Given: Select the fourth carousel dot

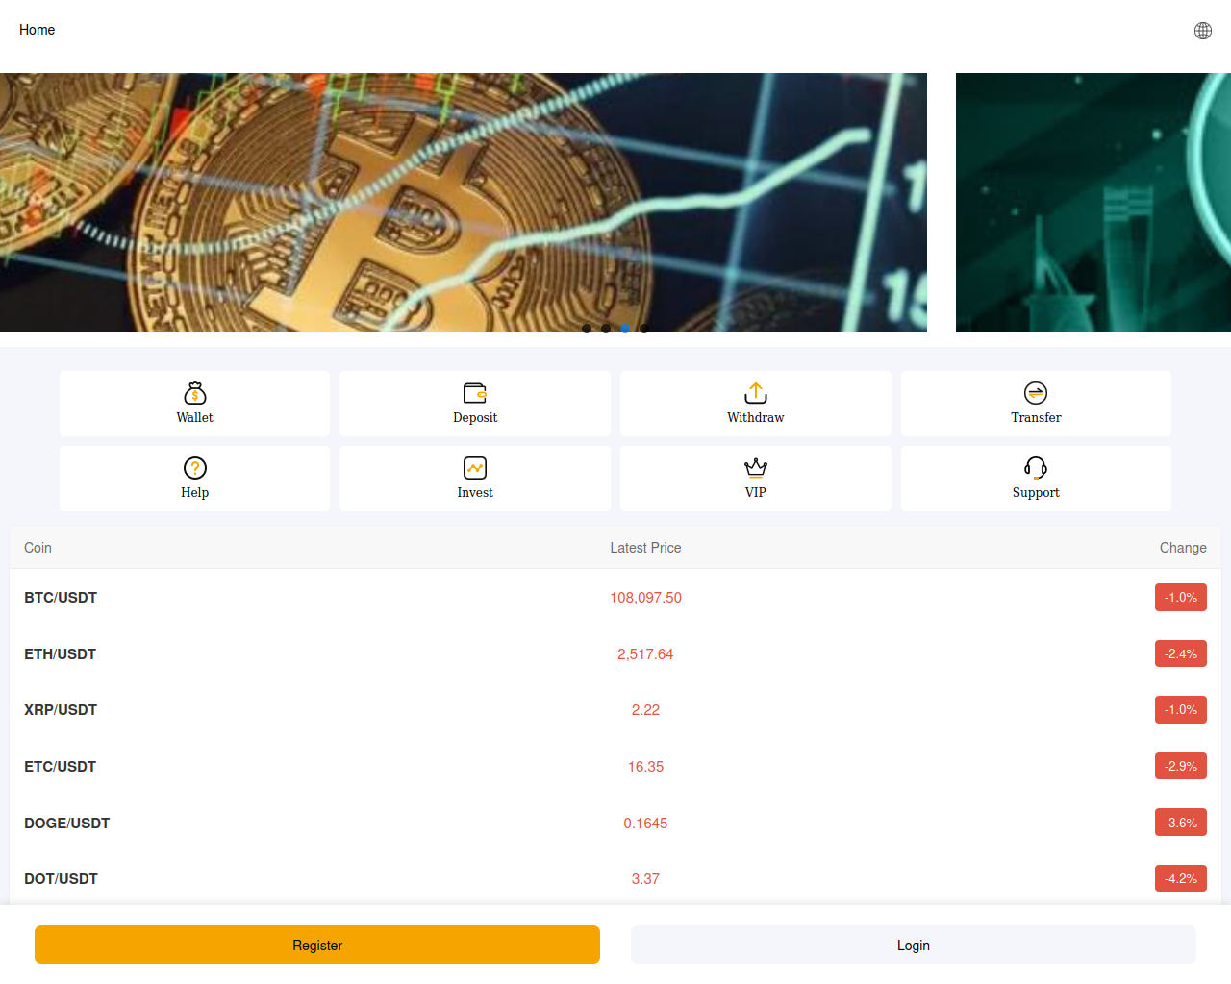Looking at the screenshot, I should [644, 329].
